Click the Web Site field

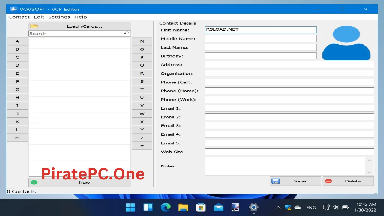click(289, 151)
